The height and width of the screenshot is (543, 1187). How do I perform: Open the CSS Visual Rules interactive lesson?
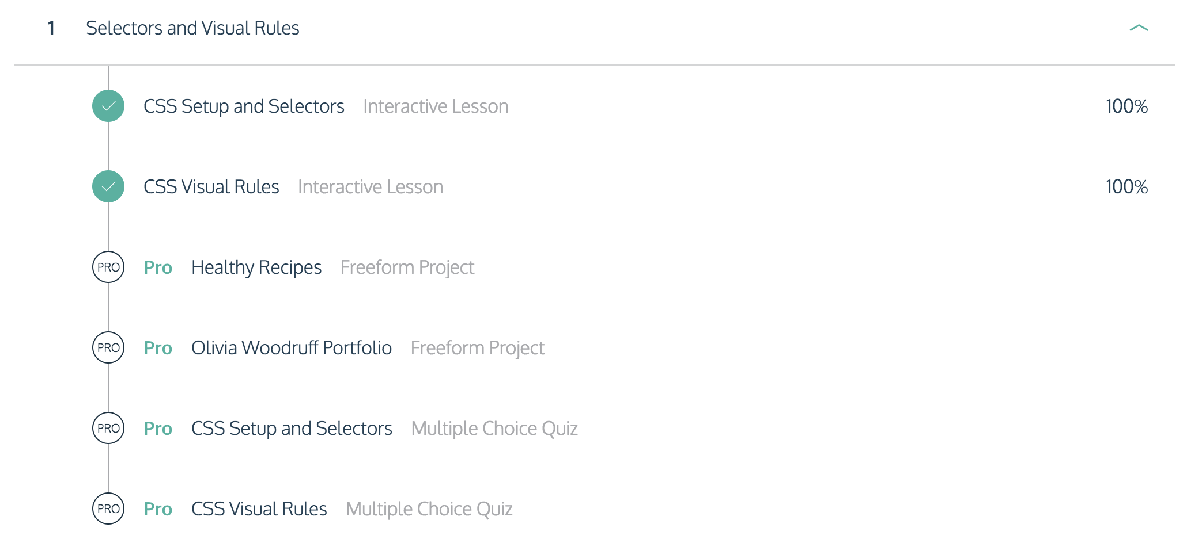click(x=211, y=187)
